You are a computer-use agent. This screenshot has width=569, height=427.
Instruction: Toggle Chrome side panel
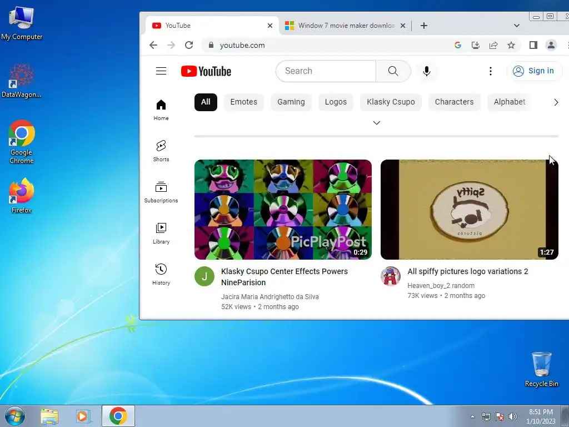pyautogui.click(x=533, y=45)
